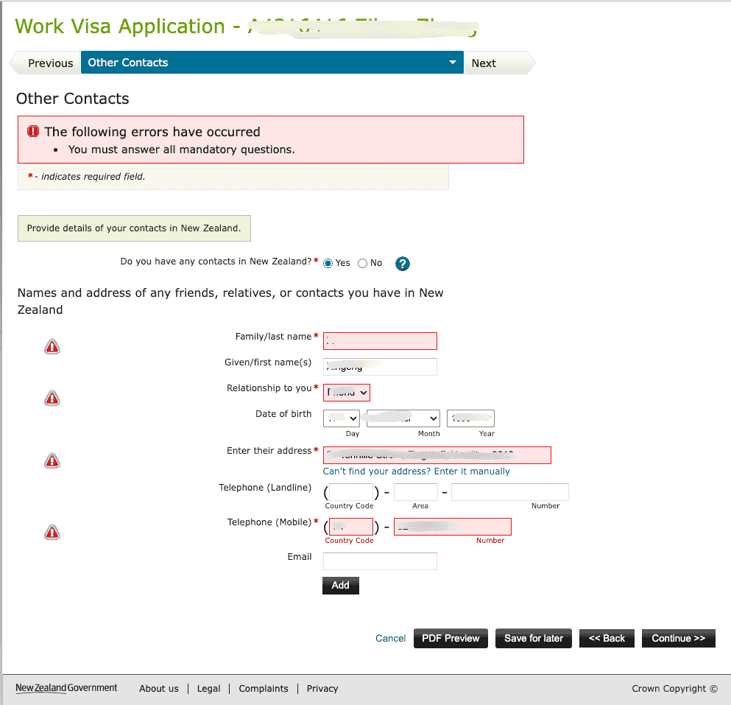This screenshot has height=705, width=731.
Task: Click warning icon beside Enter their address
Action: click(x=52, y=461)
